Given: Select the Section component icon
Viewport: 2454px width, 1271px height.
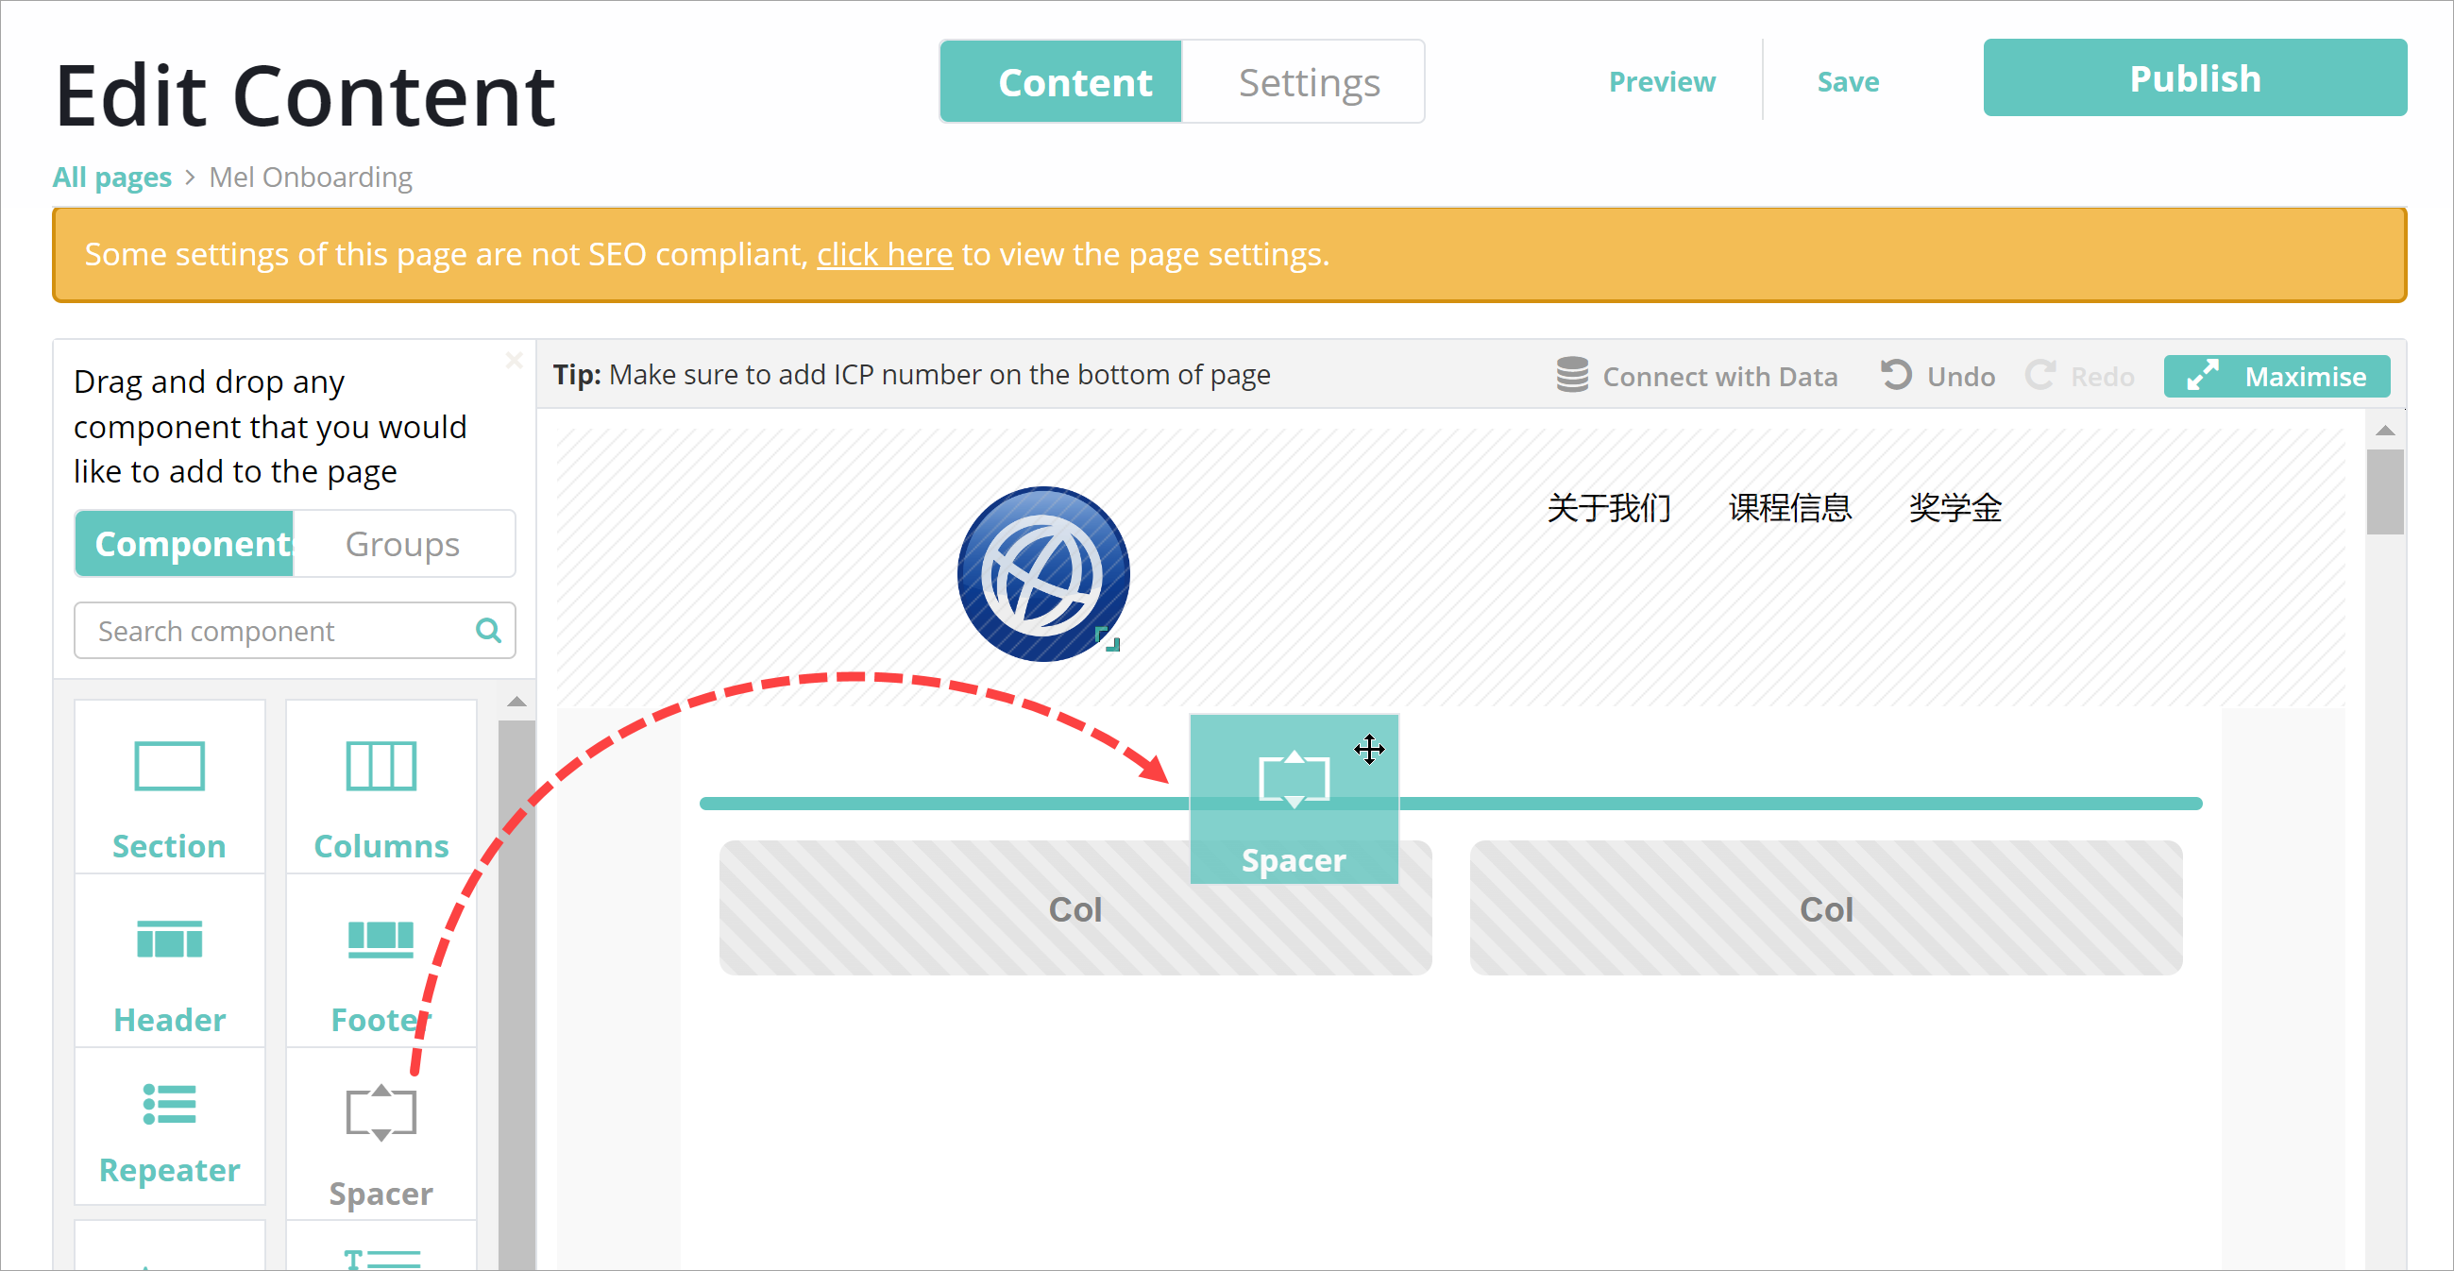Looking at the screenshot, I should point(169,767).
